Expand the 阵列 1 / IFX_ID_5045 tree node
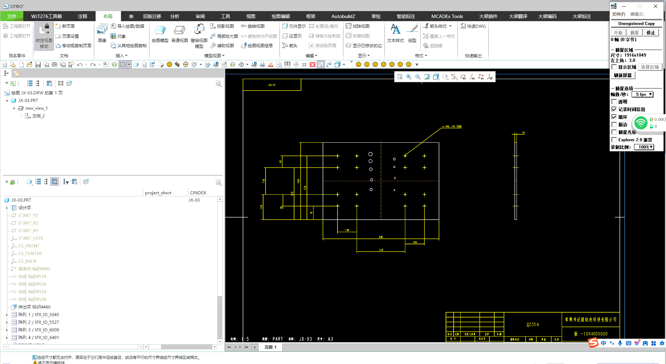666x364 pixels. [7, 315]
